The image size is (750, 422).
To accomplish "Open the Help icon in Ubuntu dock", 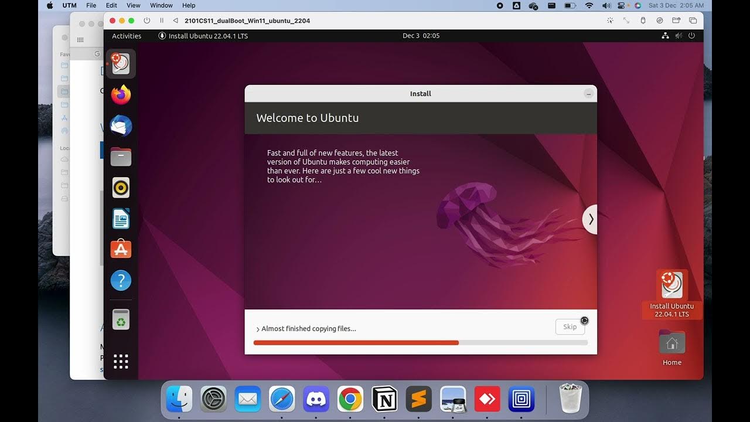I will click(121, 281).
